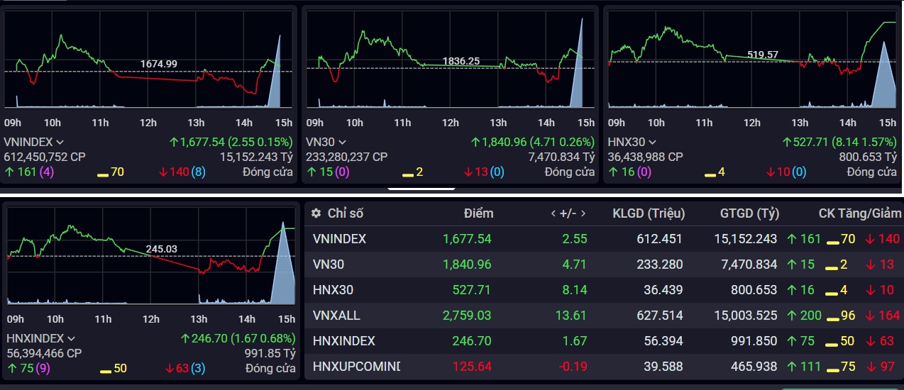Select the HNXUPCOMINDEX row in the table
This screenshot has height=390, width=904.
tap(356, 367)
